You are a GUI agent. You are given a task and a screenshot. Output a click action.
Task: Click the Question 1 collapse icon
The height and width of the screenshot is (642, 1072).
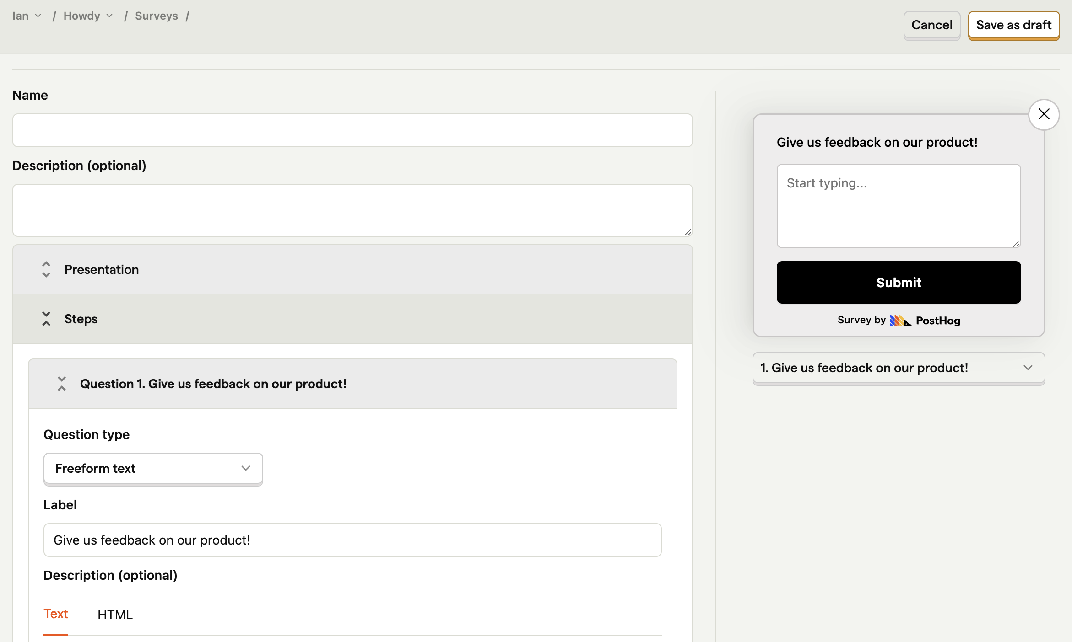[x=61, y=384]
